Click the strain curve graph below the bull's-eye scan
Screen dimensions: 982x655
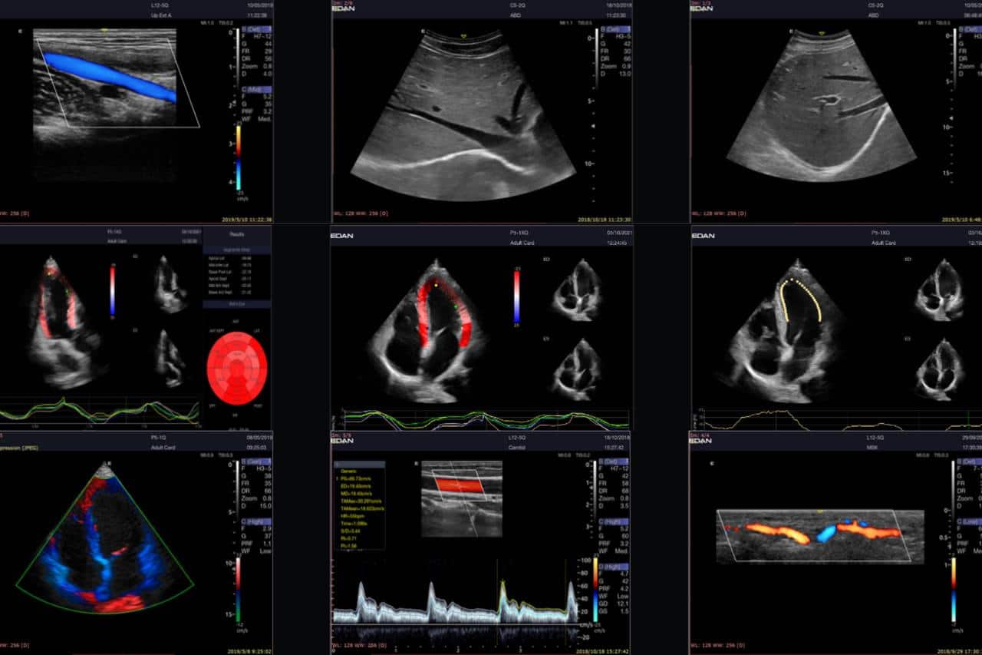pyautogui.click(x=100, y=411)
